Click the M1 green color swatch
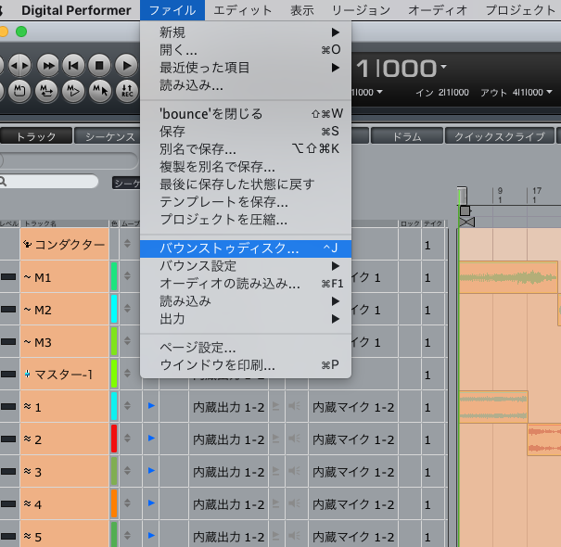The width and height of the screenshot is (561, 547). [x=114, y=276]
